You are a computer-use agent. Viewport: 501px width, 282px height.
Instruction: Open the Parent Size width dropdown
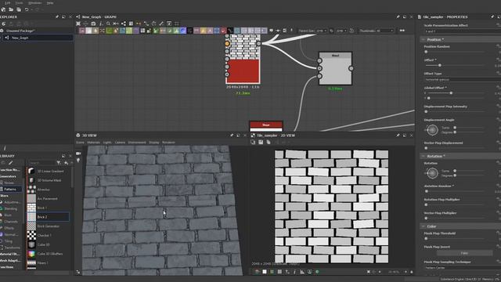[321, 31]
